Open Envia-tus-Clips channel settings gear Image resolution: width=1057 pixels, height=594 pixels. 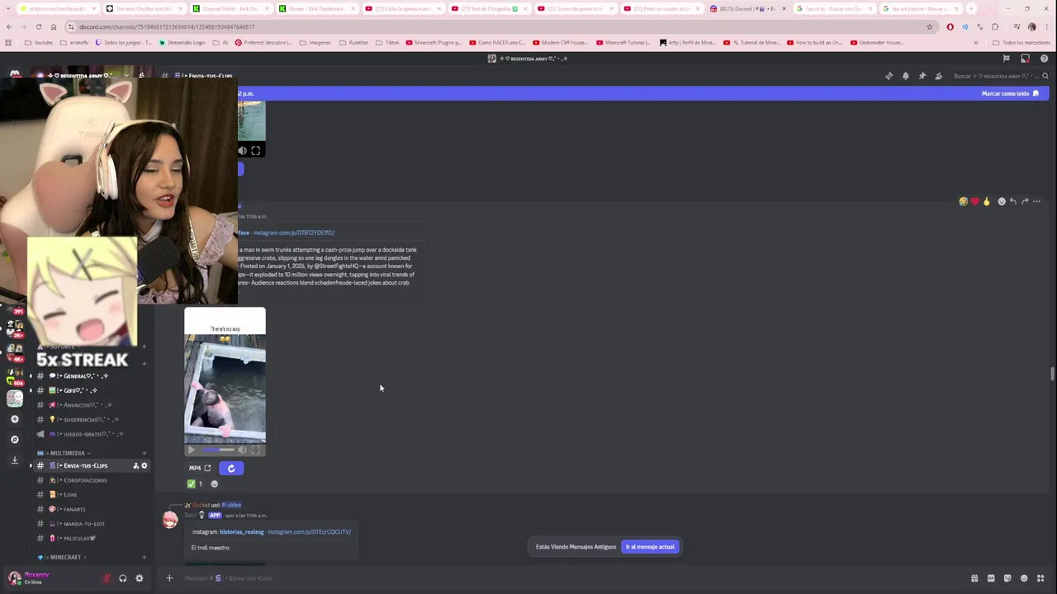(x=144, y=465)
